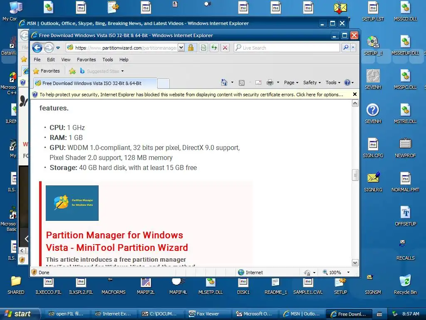This screenshot has width=426, height=320.
Task: Switch to Fax Viewer taskbar item
Action: [x=209, y=314]
